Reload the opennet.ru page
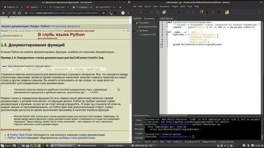264x148 pixels. [14, 13]
